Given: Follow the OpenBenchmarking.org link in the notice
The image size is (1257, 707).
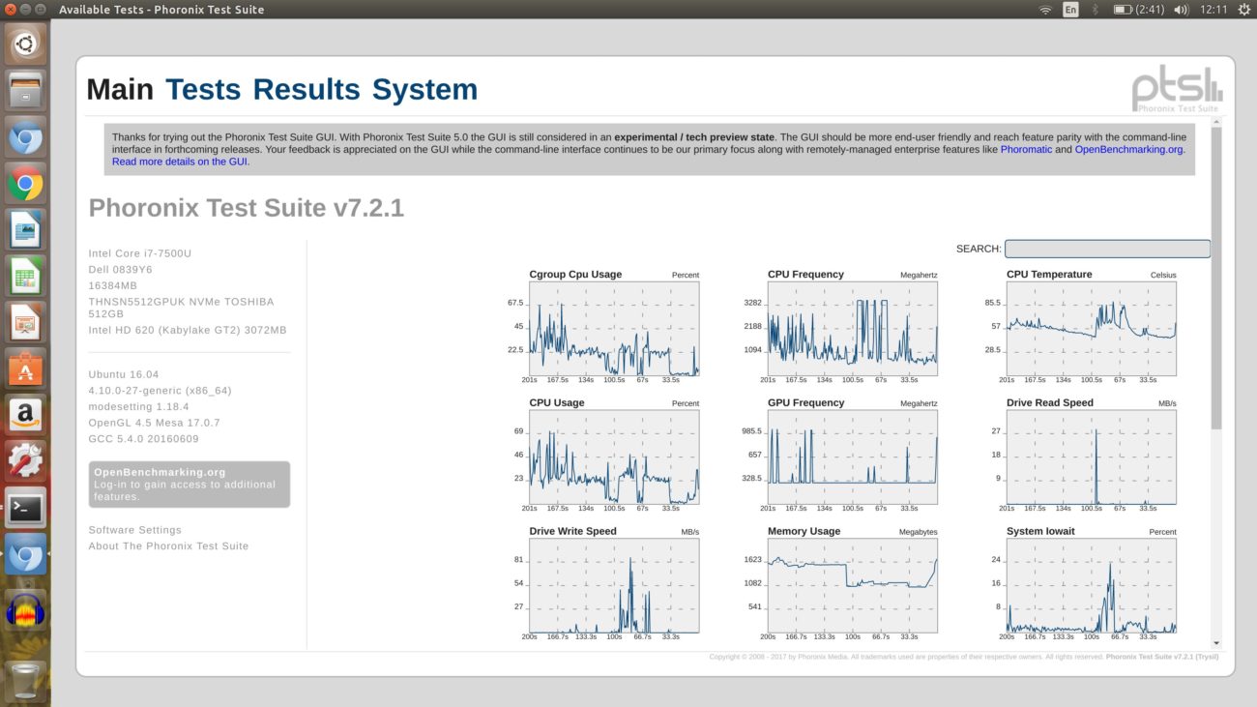Looking at the screenshot, I should [x=1129, y=150].
